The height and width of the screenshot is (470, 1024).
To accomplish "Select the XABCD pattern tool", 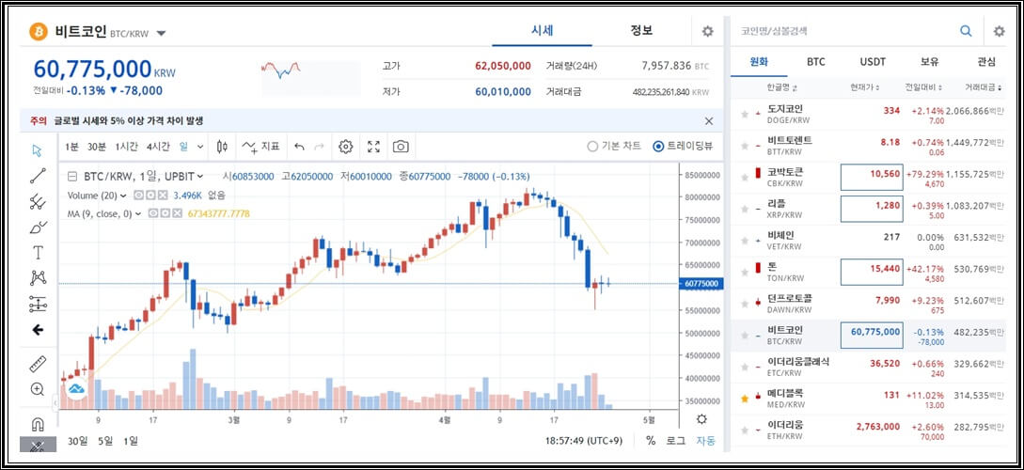I will pos(38,278).
